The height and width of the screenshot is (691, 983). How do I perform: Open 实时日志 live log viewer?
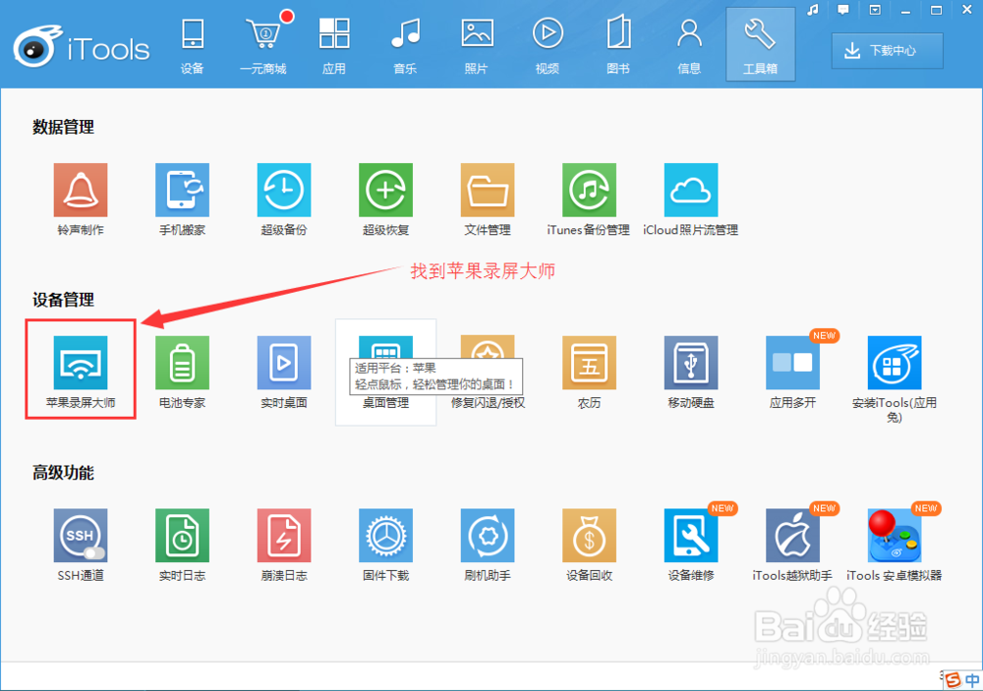coord(182,535)
